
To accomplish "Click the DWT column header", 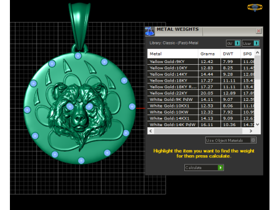I will point(230,54).
